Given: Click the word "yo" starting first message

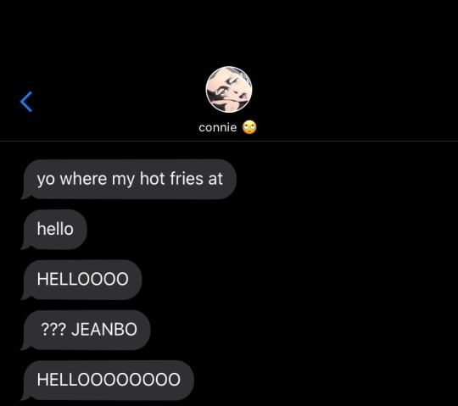Looking at the screenshot, I should [46, 179].
